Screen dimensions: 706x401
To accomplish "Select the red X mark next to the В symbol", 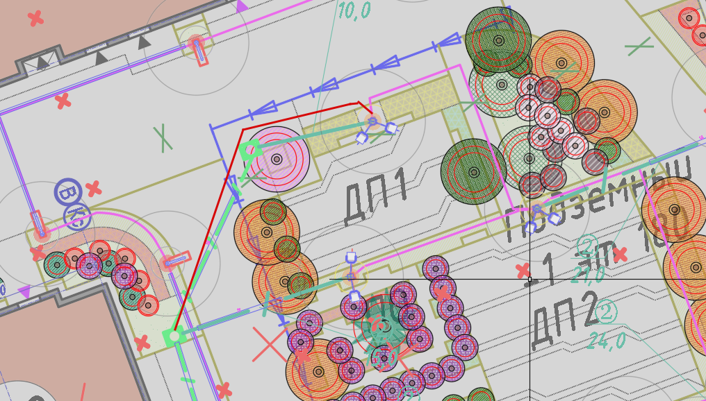I will tap(93, 189).
